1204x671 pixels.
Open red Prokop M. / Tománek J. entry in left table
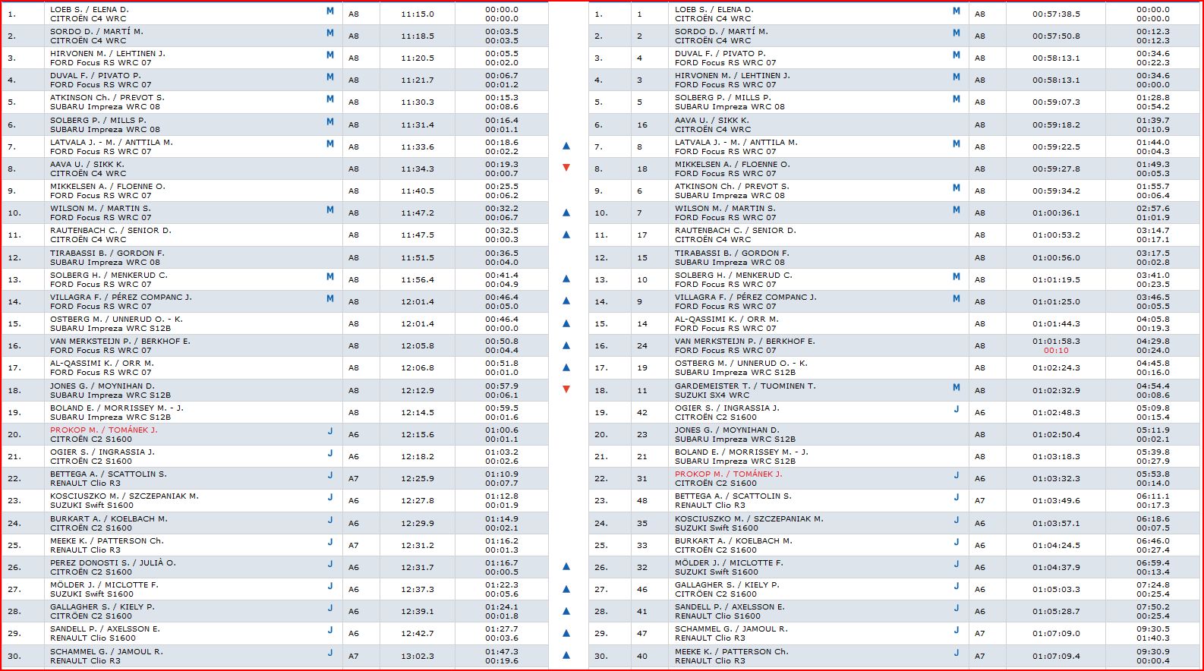pos(103,430)
